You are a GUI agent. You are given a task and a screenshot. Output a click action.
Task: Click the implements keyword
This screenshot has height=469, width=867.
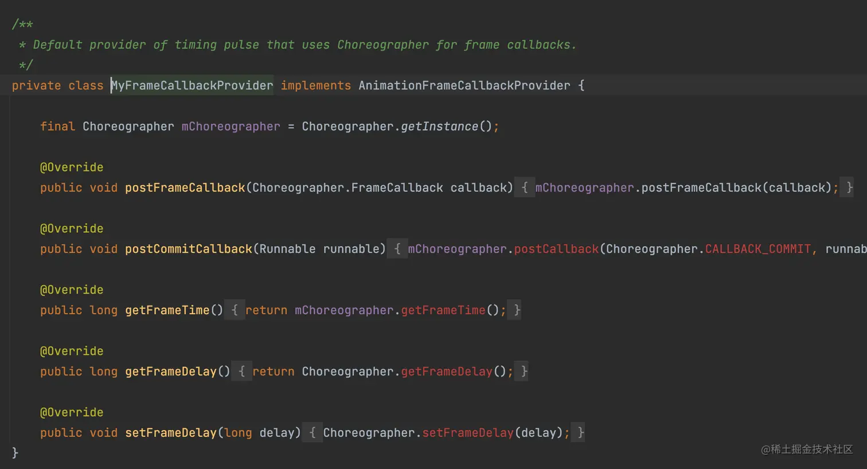pyautogui.click(x=316, y=85)
